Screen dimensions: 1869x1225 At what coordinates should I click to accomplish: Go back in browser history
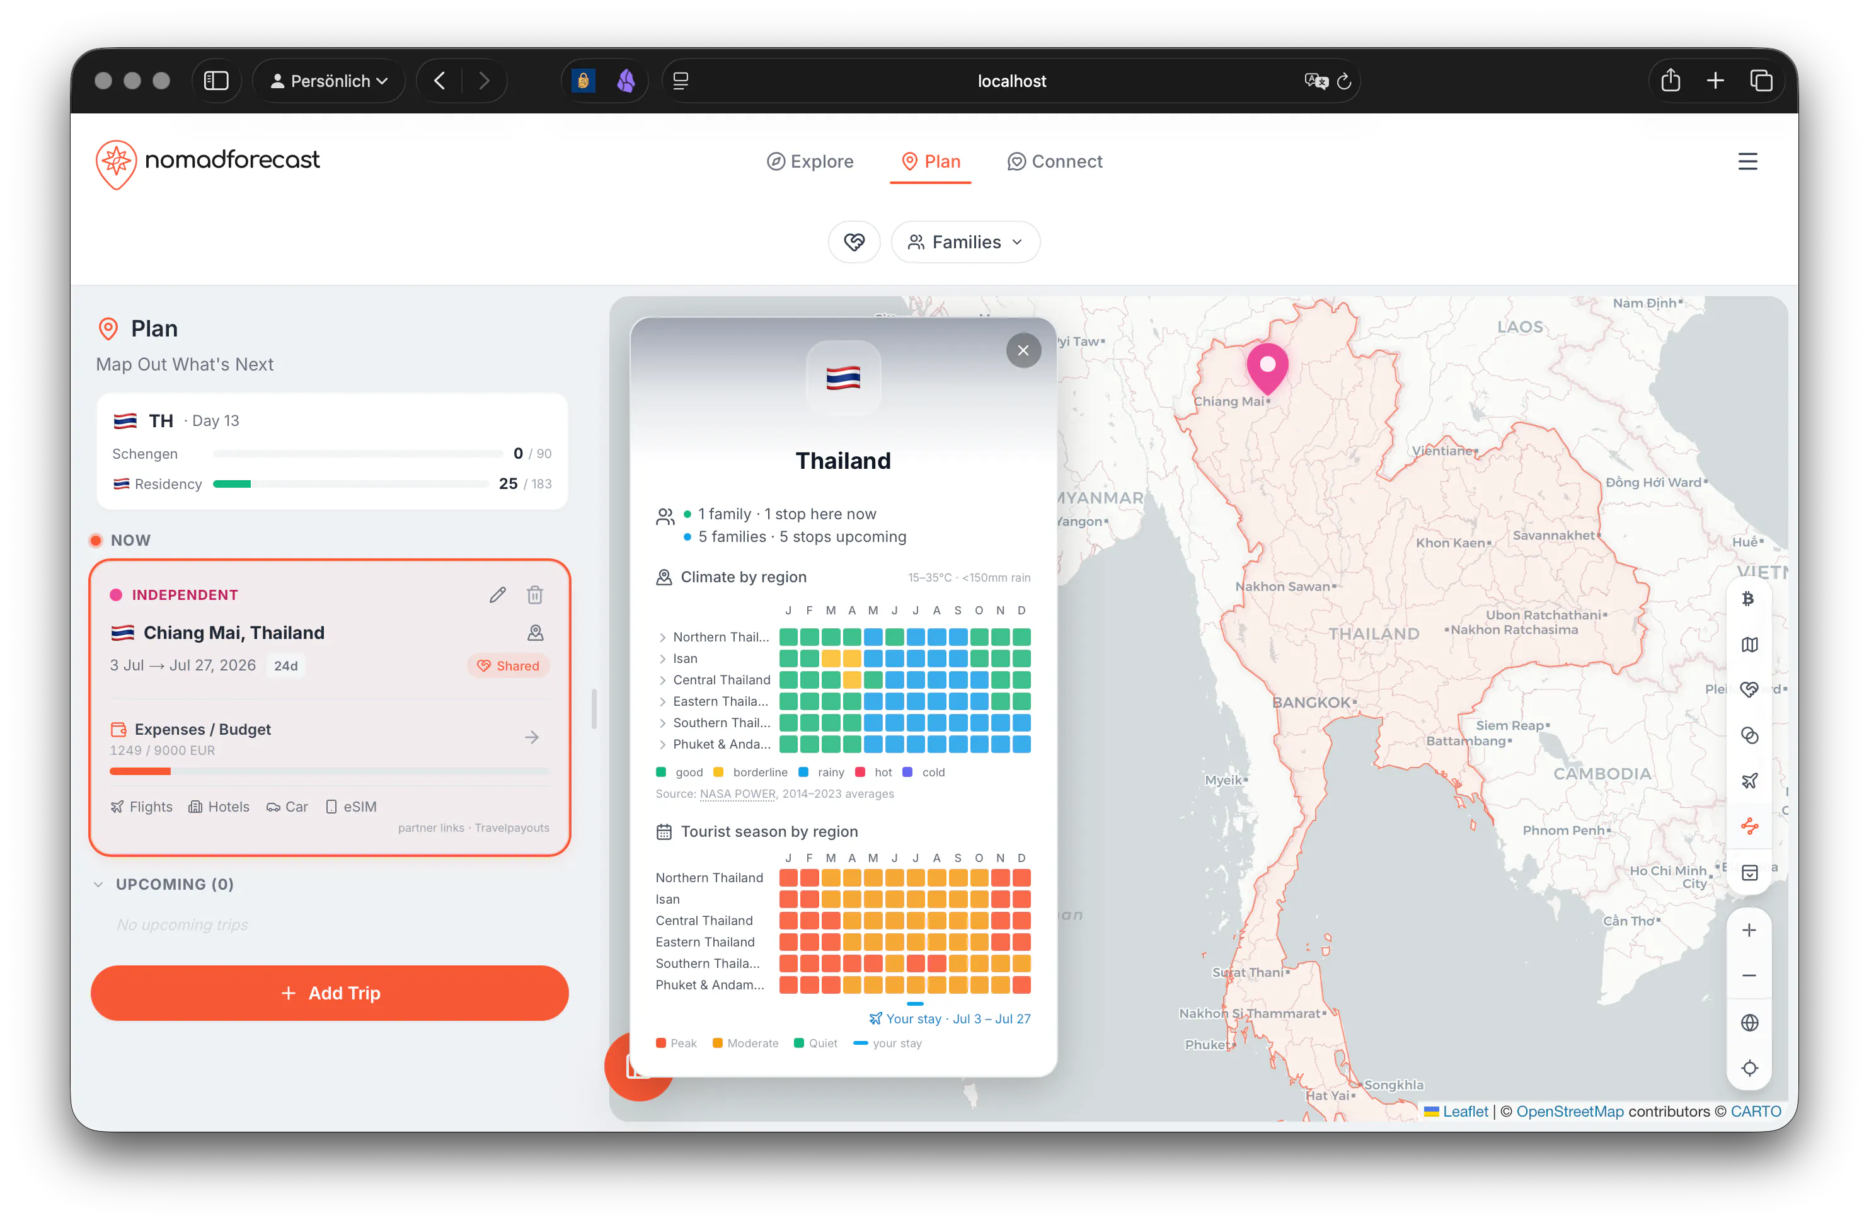pyautogui.click(x=440, y=81)
